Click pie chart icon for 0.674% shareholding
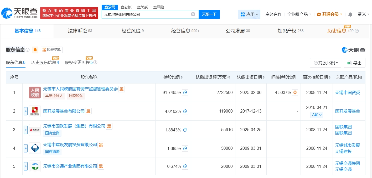 185,166
